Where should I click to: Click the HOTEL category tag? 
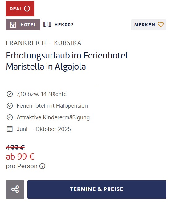[x=23, y=25]
